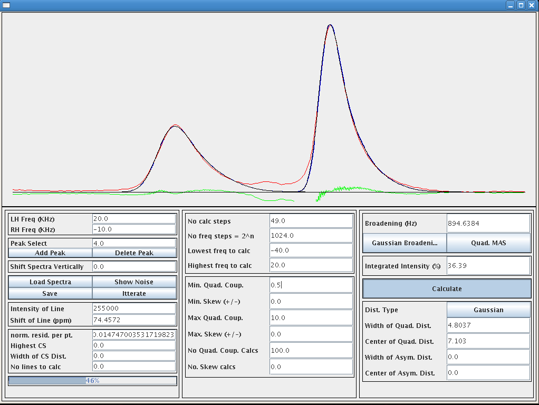
Task: Maximize the application window
Action: tap(521, 5)
